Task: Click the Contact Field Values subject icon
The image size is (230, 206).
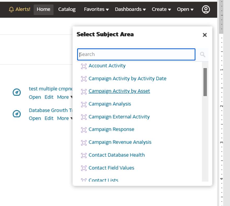Action: pos(84,168)
